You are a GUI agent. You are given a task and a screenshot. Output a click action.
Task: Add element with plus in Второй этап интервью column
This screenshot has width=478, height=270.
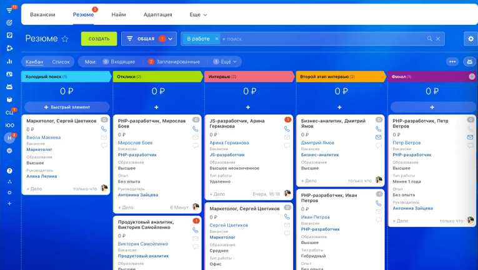tap(340, 107)
